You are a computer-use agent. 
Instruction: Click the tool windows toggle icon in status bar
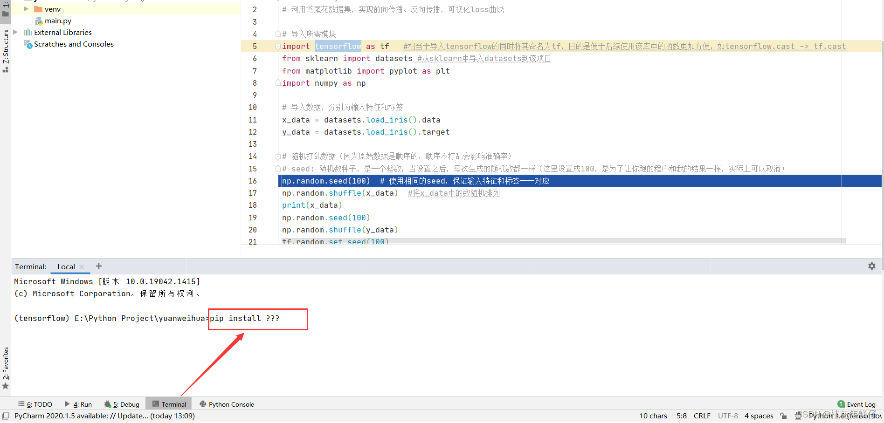tap(6, 416)
